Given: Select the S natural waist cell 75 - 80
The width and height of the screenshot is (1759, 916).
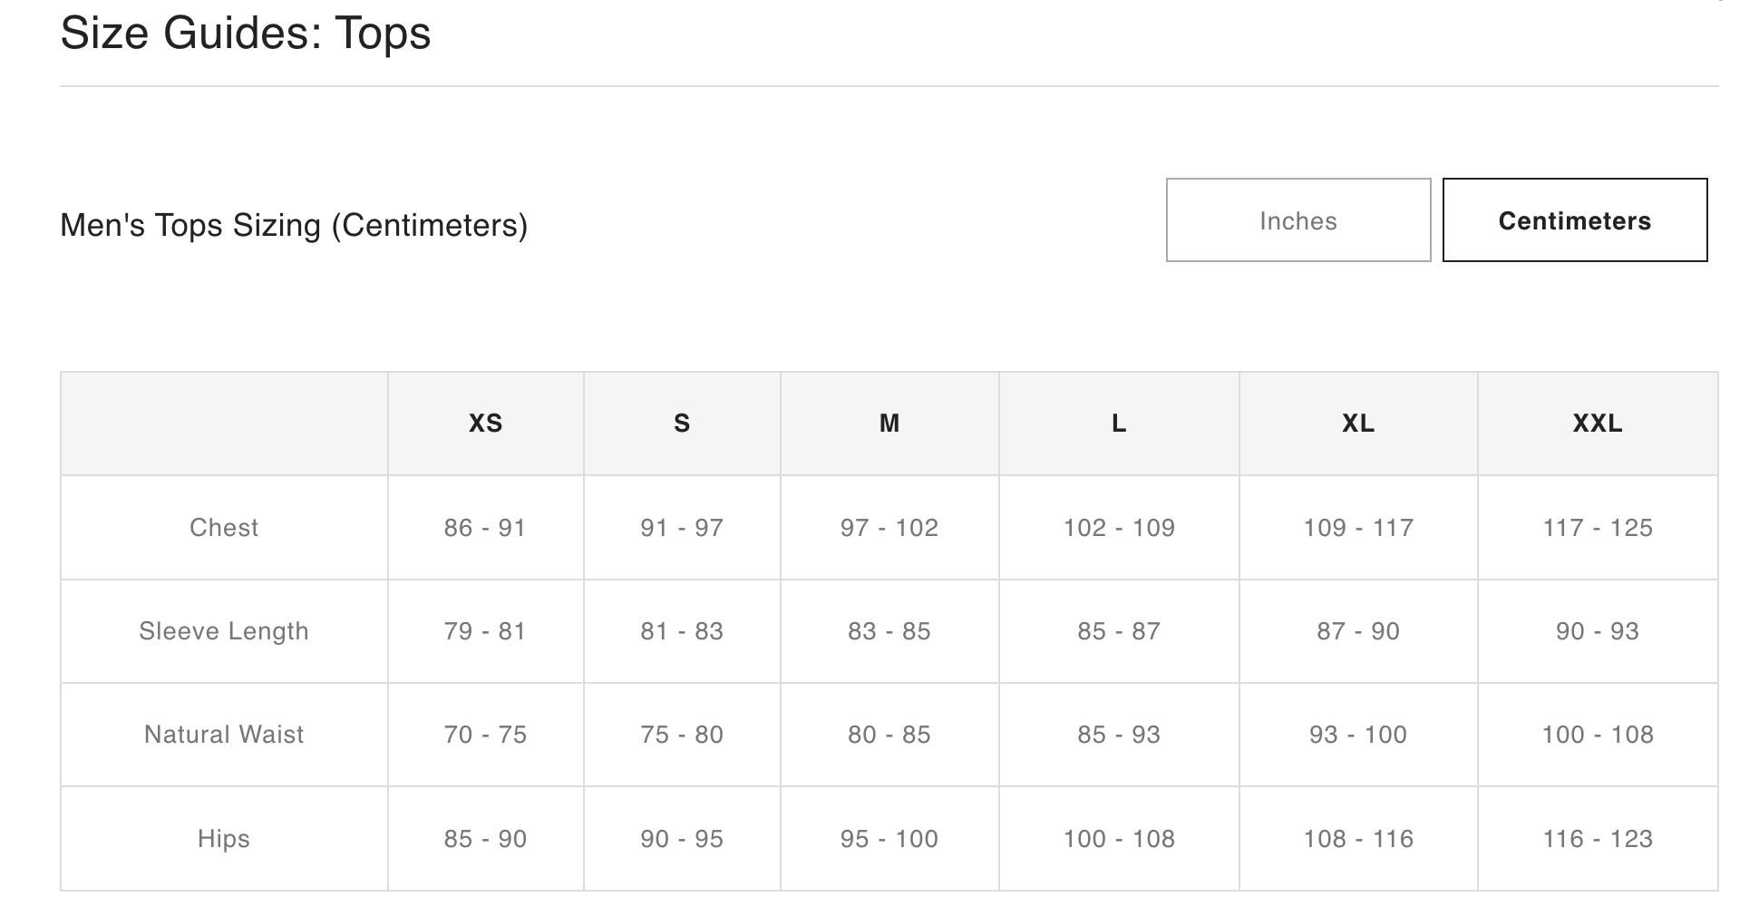Looking at the screenshot, I should coord(682,735).
